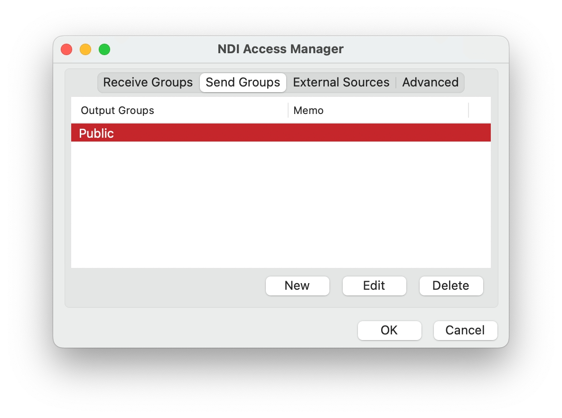Viewport: 562px width, 418px height.
Task: Click the NDI Access Manager window title
Action: (x=280, y=49)
